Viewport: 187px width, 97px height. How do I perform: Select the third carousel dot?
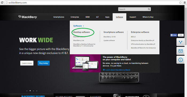pyautogui.click(x=33, y=91)
